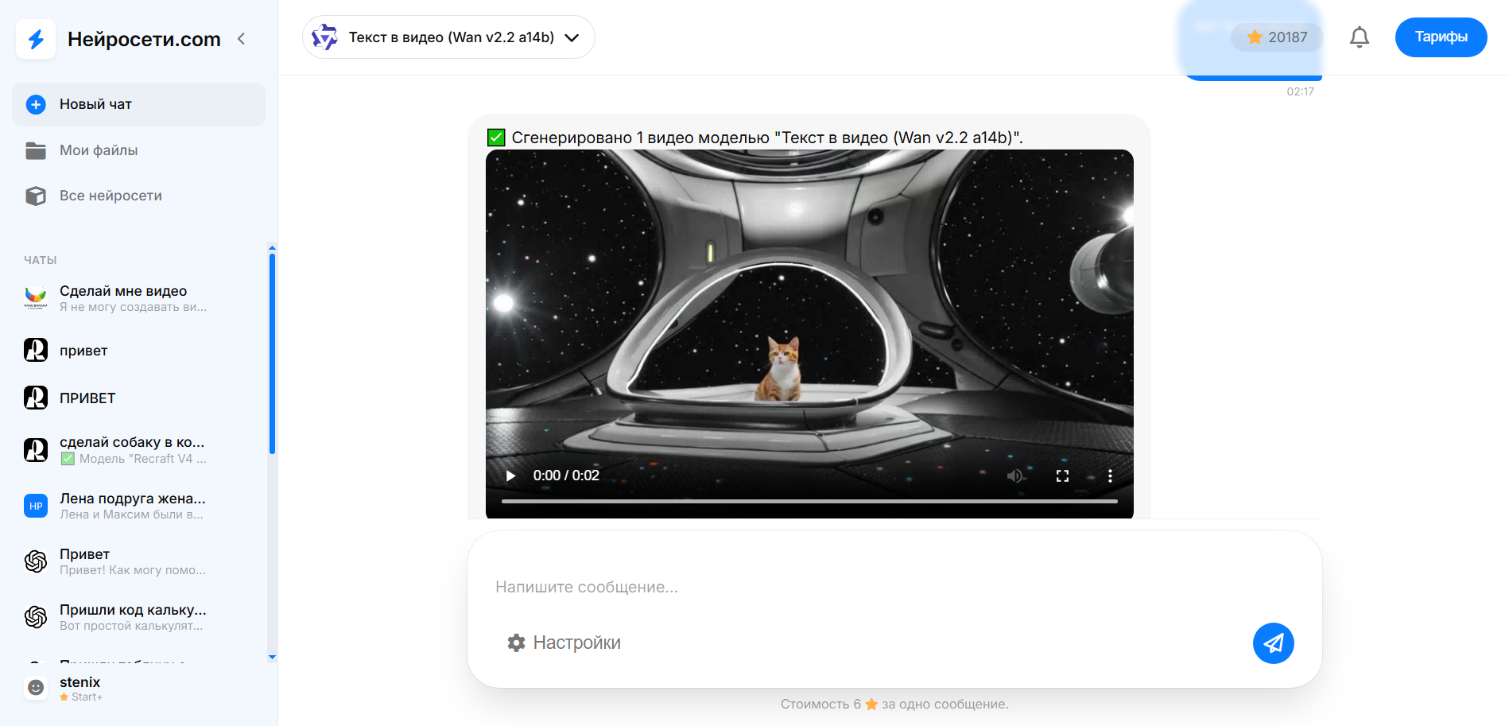
Task: Seek in the video progress bar
Action: tap(809, 501)
